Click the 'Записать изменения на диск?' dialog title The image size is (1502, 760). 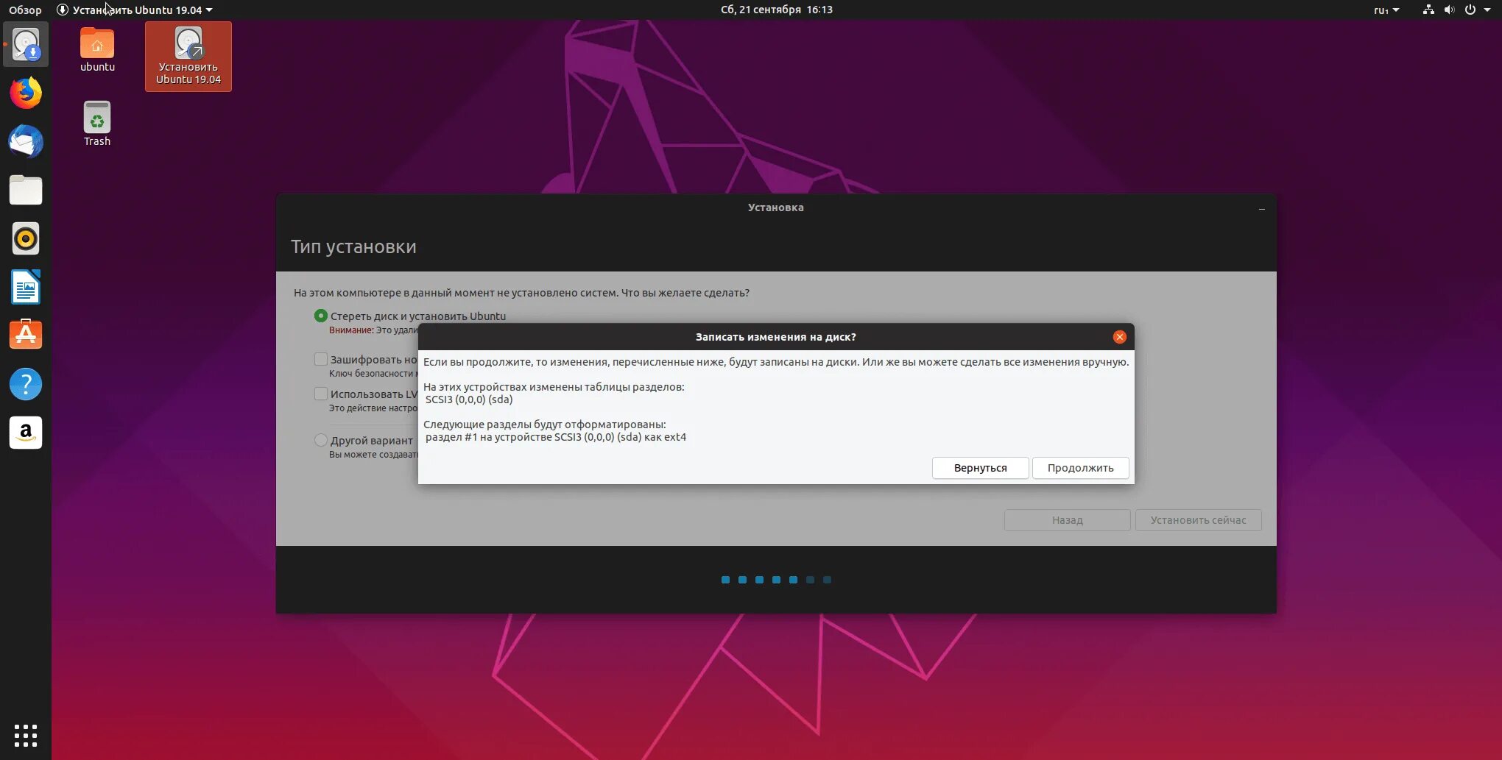point(776,337)
